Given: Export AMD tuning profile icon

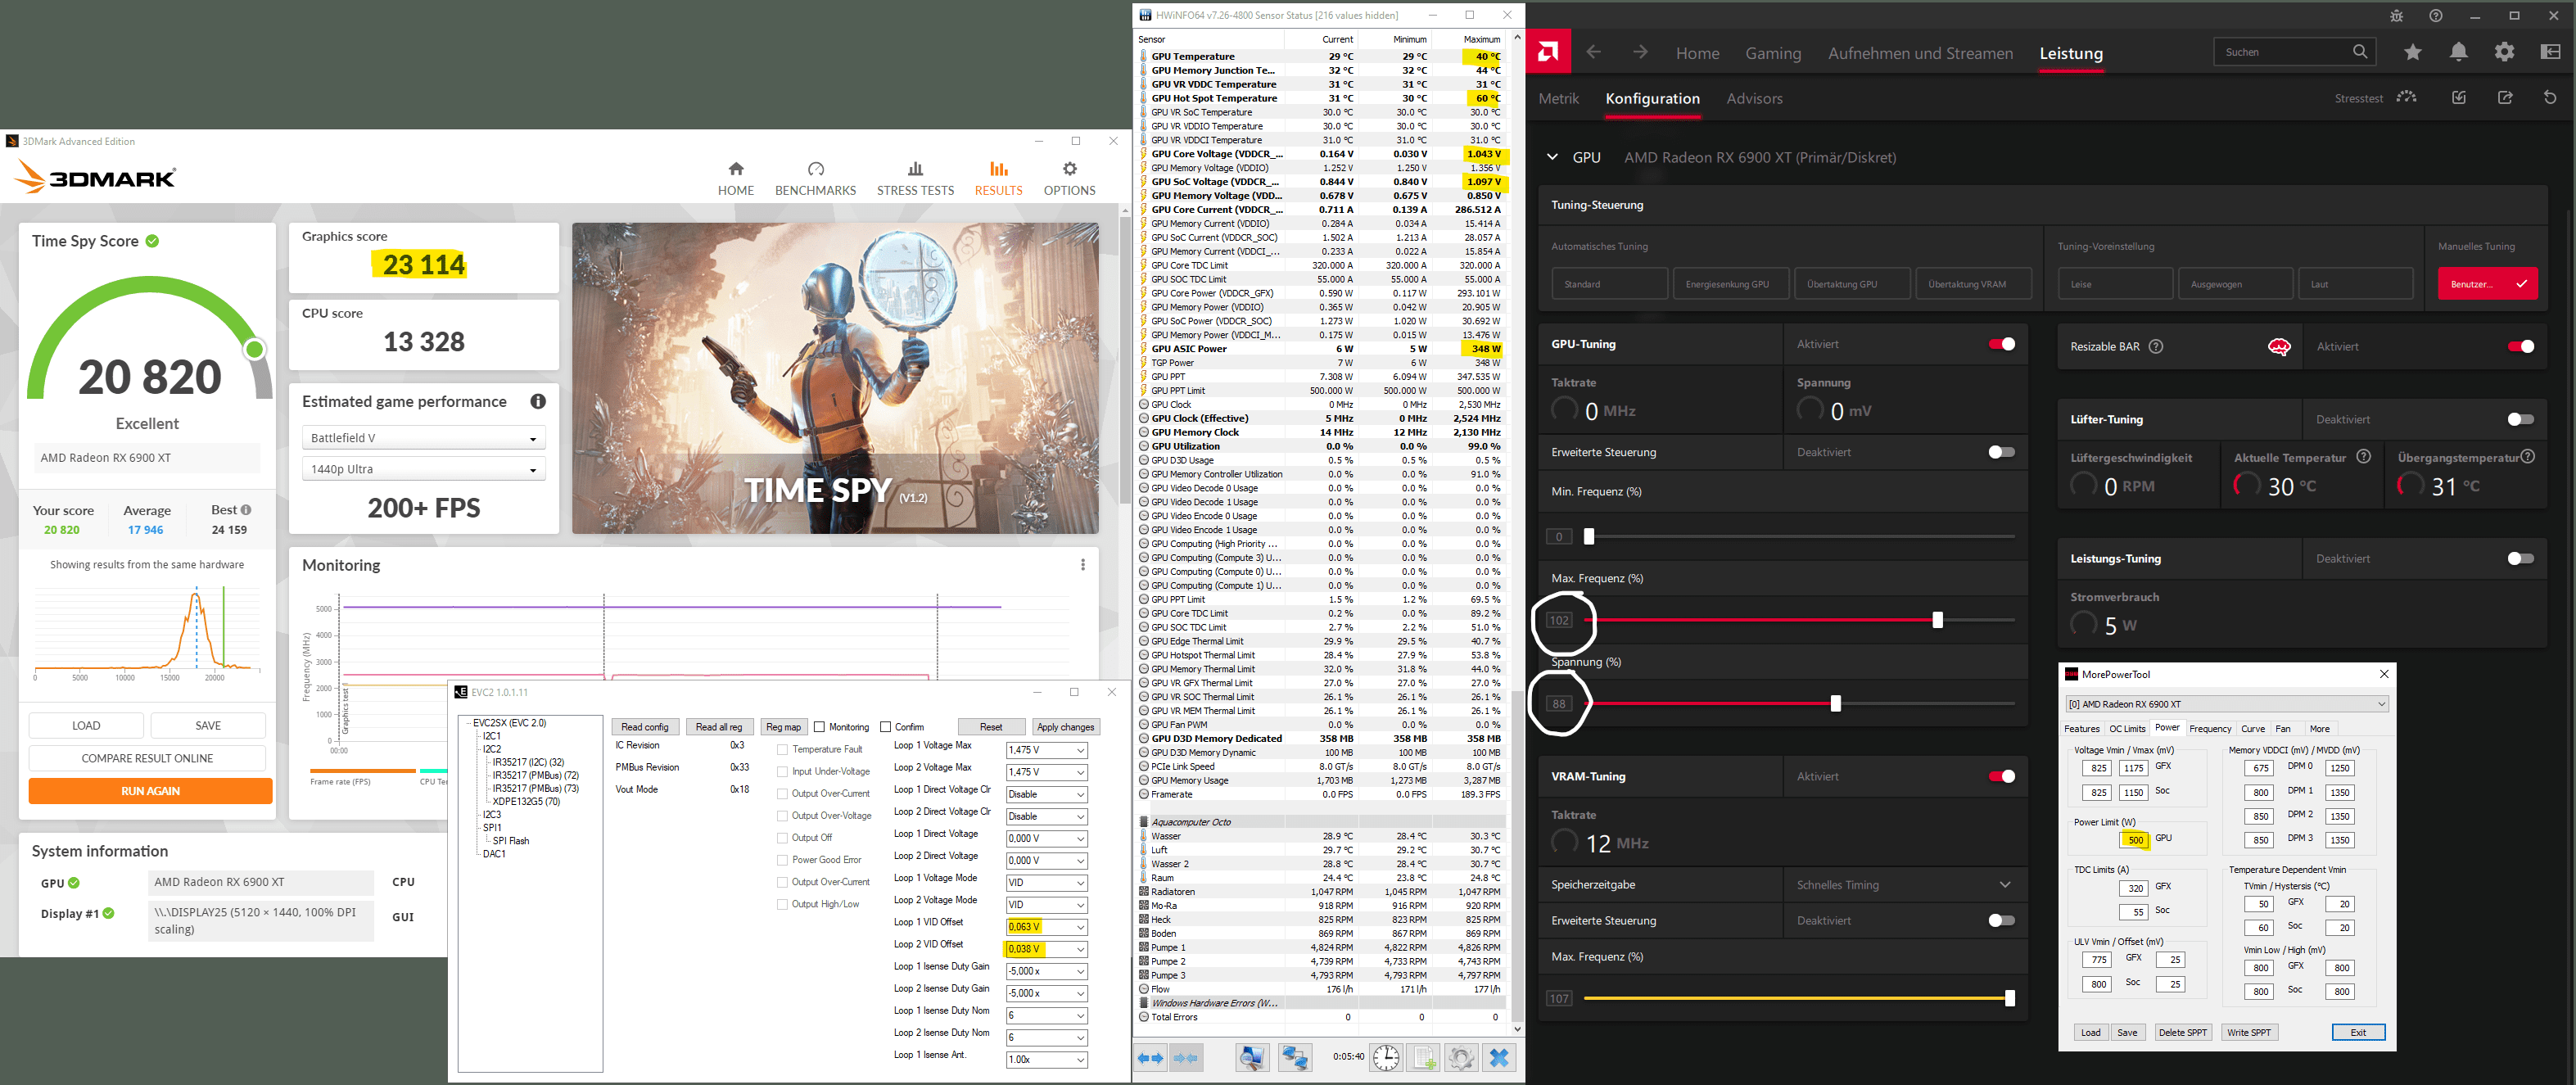Looking at the screenshot, I should coord(2505,98).
